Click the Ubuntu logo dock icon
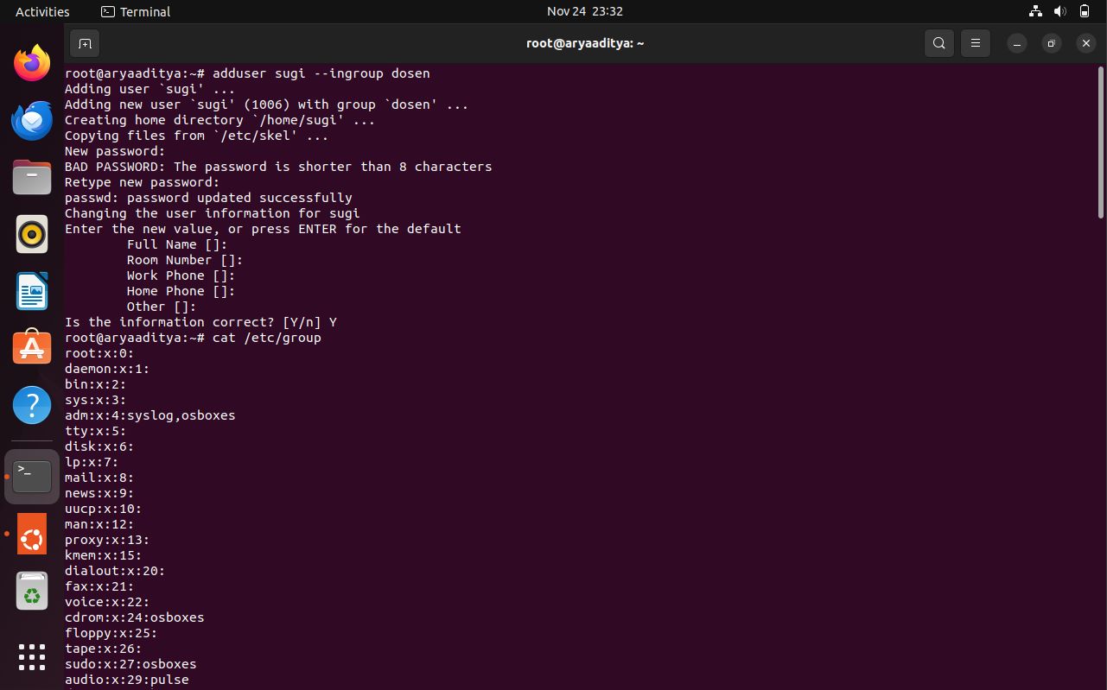 click(x=32, y=535)
